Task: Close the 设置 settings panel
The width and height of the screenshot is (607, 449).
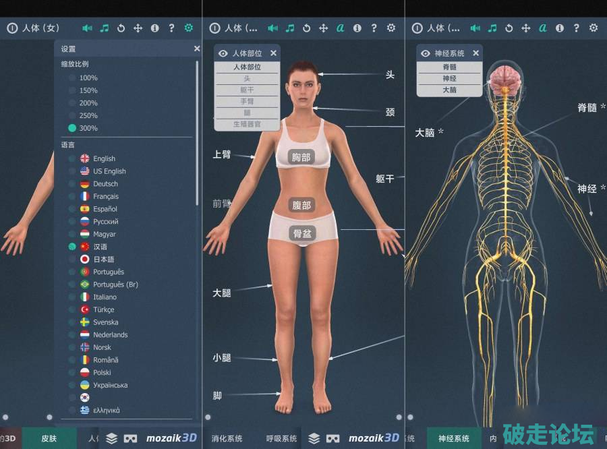Action: tap(196, 49)
